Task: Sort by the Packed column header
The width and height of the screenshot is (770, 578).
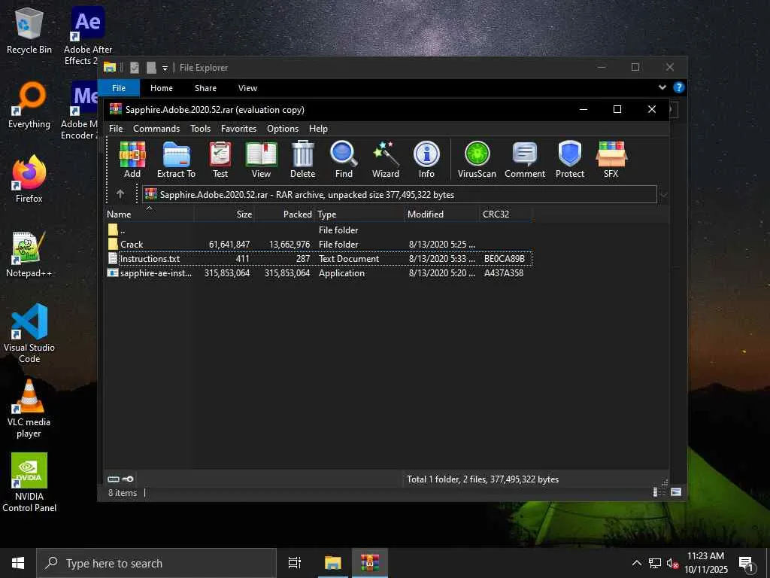Action: [x=285, y=214]
